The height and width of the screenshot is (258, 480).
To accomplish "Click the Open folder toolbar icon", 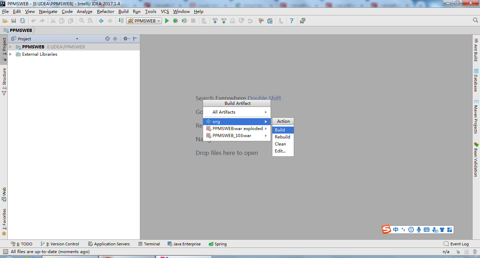I will click(5, 21).
